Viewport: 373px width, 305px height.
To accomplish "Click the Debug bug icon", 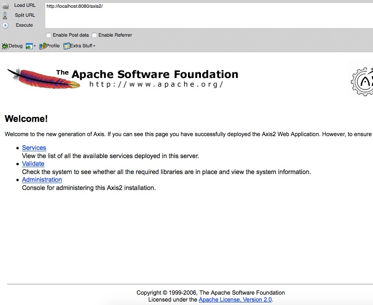I will (x=5, y=46).
